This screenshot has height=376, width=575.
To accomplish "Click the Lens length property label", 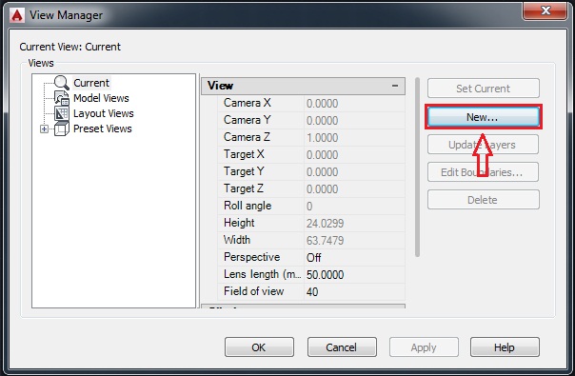I will point(262,274).
